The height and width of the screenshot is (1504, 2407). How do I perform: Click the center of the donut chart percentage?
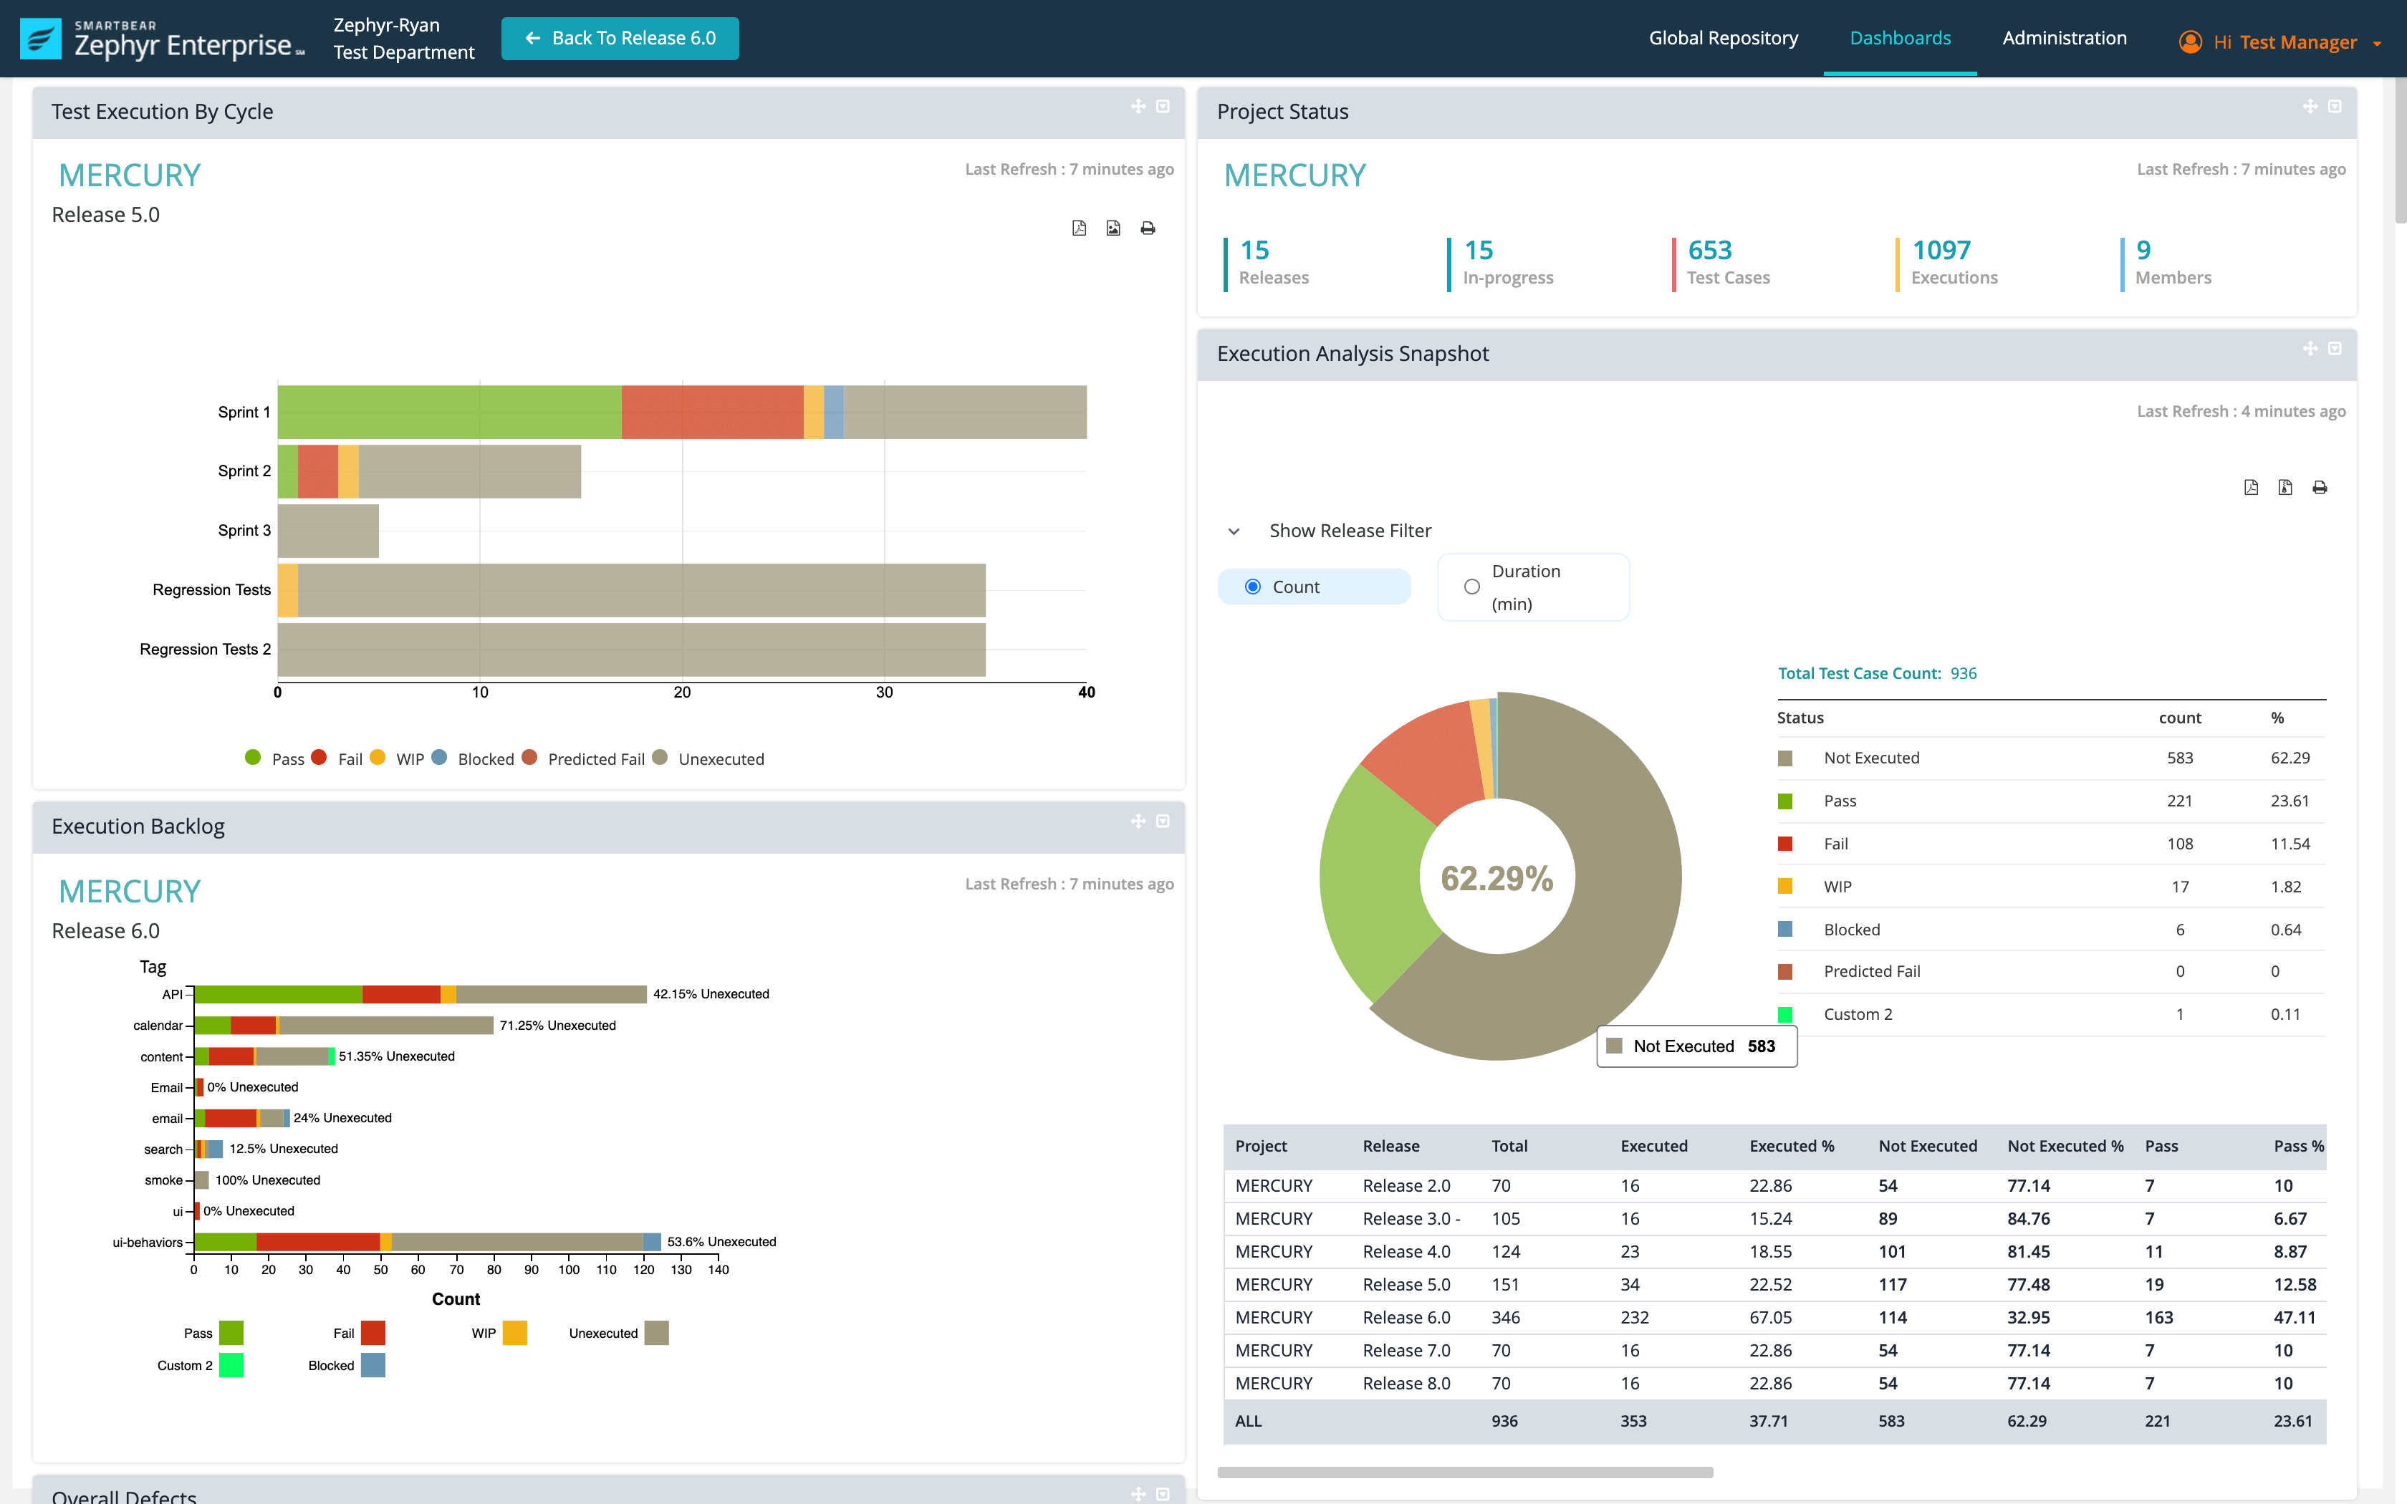(1497, 878)
